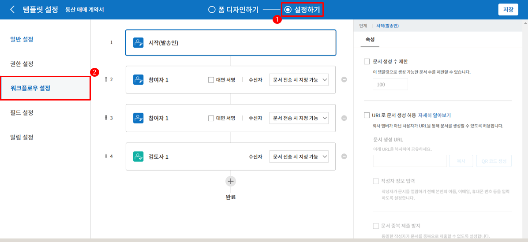Remove step 3 참여자 1 with minus icon
The height and width of the screenshot is (242, 528).
(344, 118)
